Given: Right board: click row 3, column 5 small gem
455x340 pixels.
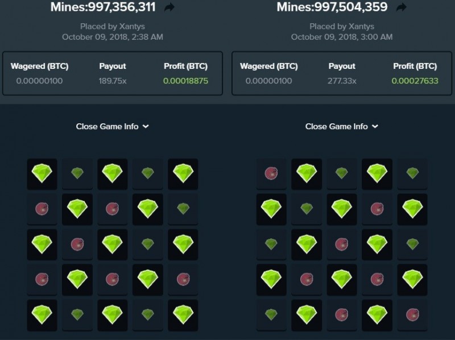Looking at the screenshot, I should point(412,244).
